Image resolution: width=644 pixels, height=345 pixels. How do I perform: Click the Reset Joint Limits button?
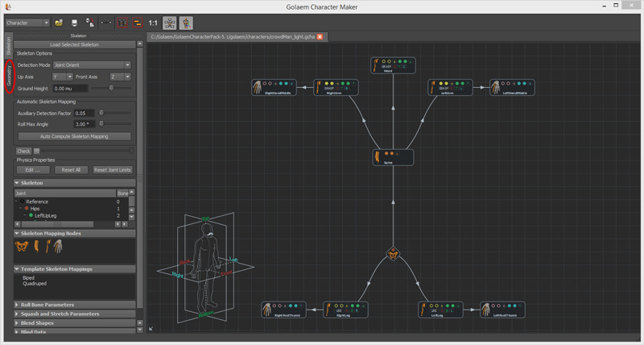[x=112, y=170]
